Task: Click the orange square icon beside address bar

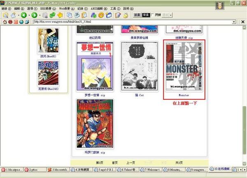Action: click(x=16, y=22)
